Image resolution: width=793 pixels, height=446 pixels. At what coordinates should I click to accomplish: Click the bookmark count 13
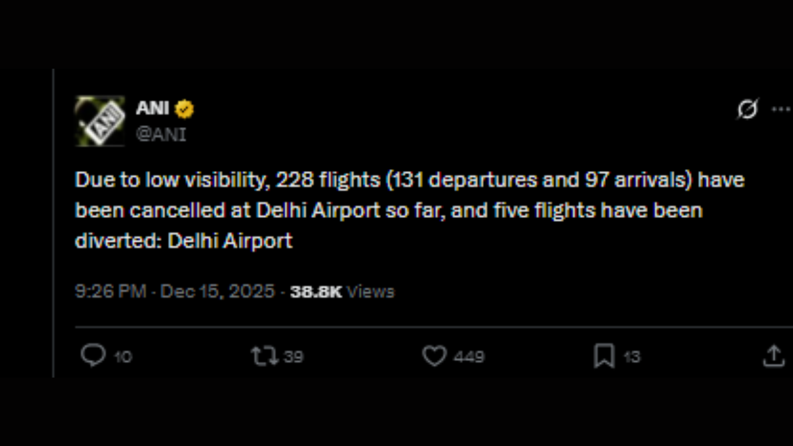click(x=631, y=357)
